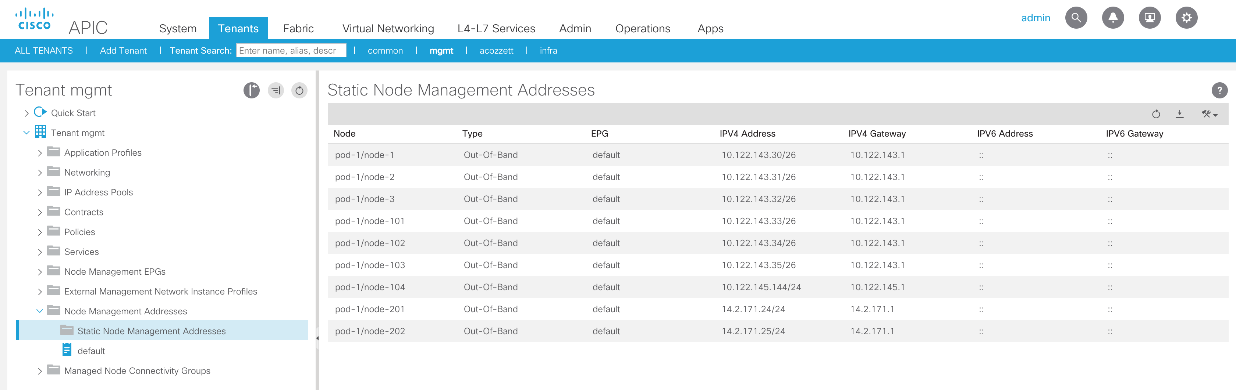Click the settings gear icon in header
This screenshot has width=1236, height=390.
[x=1186, y=18]
